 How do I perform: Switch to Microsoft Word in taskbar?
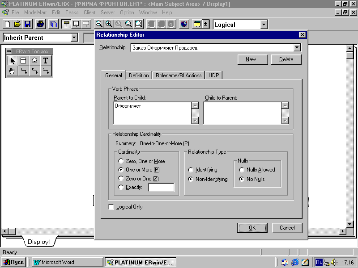tap(67, 262)
